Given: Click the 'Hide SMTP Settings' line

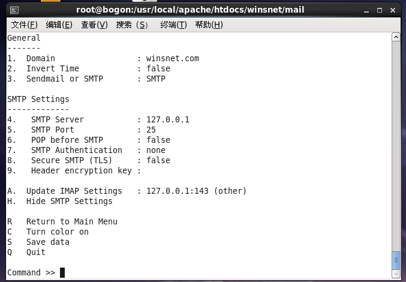Looking at the screenshot, I should pyautogui.click(x=60, y=201).
